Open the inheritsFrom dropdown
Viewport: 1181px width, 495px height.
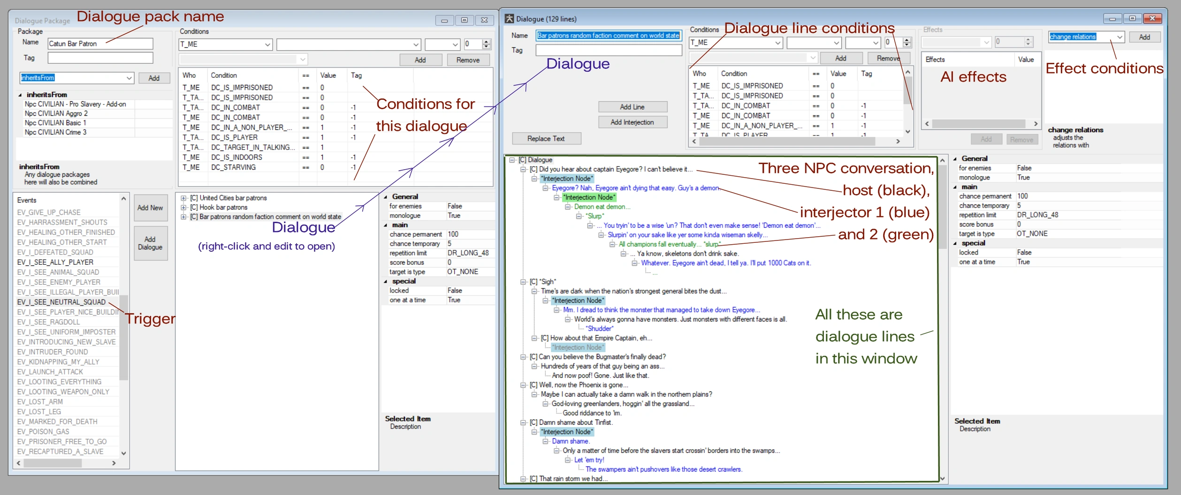pyautogui.click(x=129, y=78)
